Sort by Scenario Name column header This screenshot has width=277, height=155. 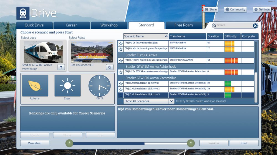point(146,36)
